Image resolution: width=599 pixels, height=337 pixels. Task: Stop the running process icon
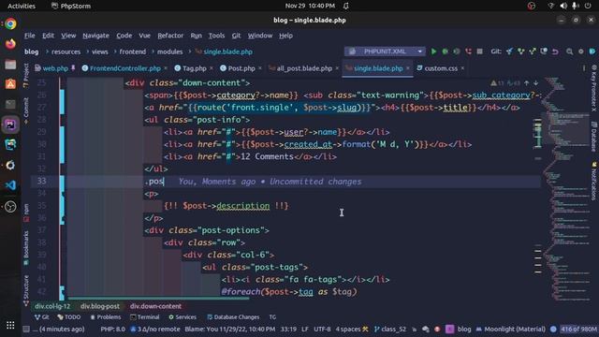tap(480, 51)
